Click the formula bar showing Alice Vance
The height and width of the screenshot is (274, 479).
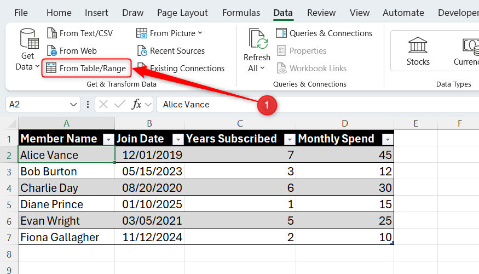(318, 105)
